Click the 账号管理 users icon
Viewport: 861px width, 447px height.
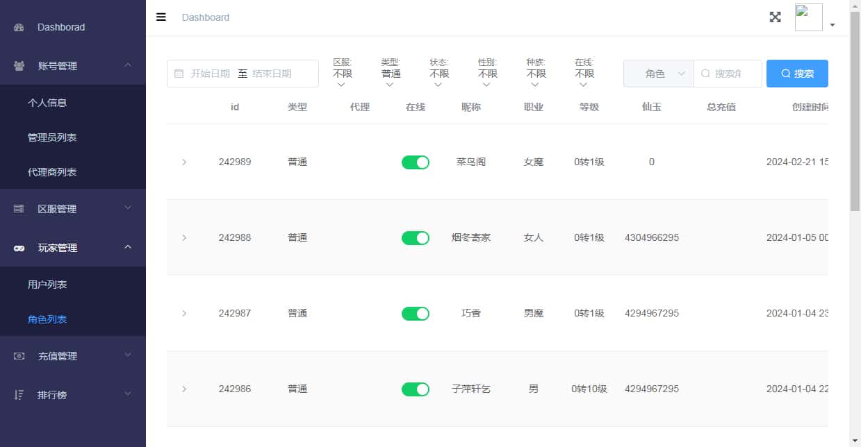click(x=19, y=67)
